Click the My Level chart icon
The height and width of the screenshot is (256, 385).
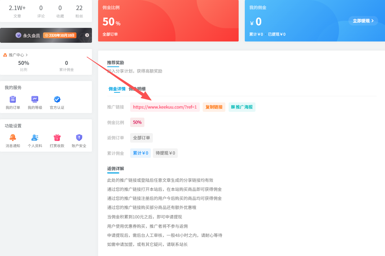35,99
